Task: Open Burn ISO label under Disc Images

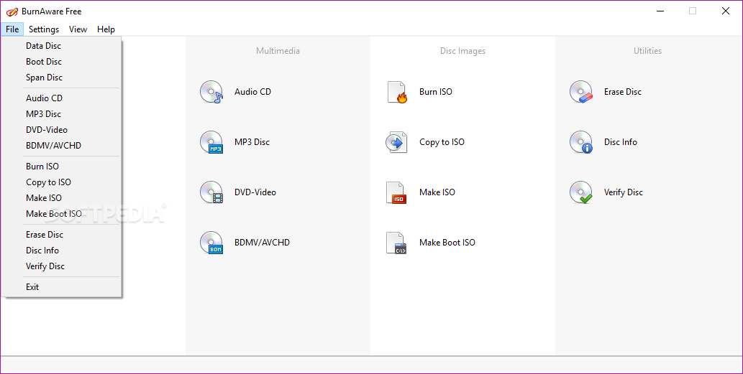Action: [x=435, y=92]
